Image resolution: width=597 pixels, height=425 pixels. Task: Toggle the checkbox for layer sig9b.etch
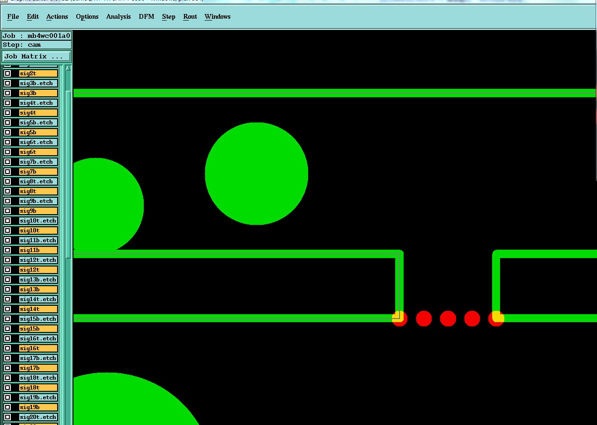click(x=7, y=201)
